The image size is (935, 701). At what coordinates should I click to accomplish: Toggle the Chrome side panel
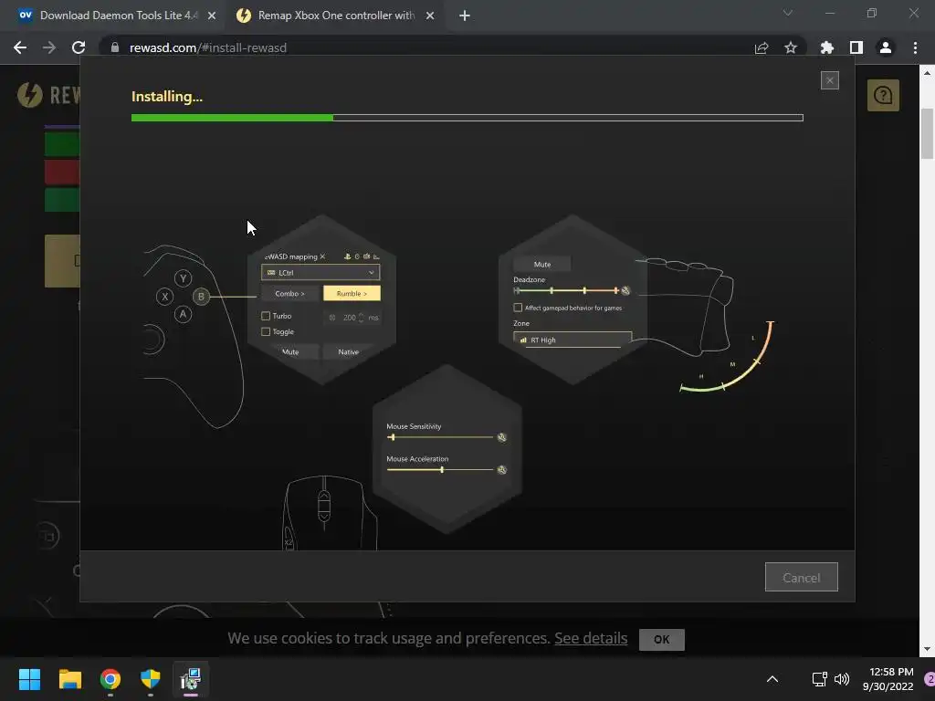pos(856,47)
